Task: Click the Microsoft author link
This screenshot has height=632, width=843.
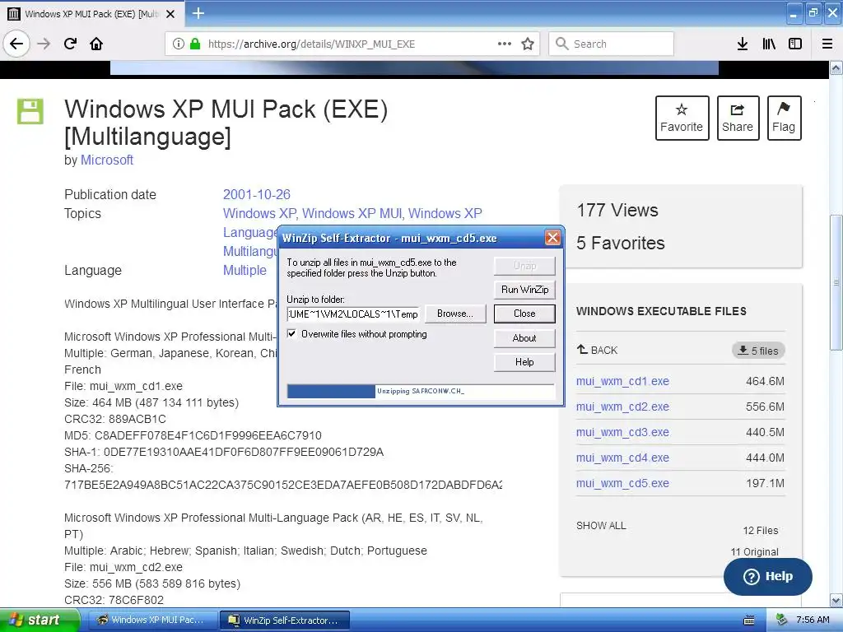Action: pyautogui.click(x=107, y=160)
